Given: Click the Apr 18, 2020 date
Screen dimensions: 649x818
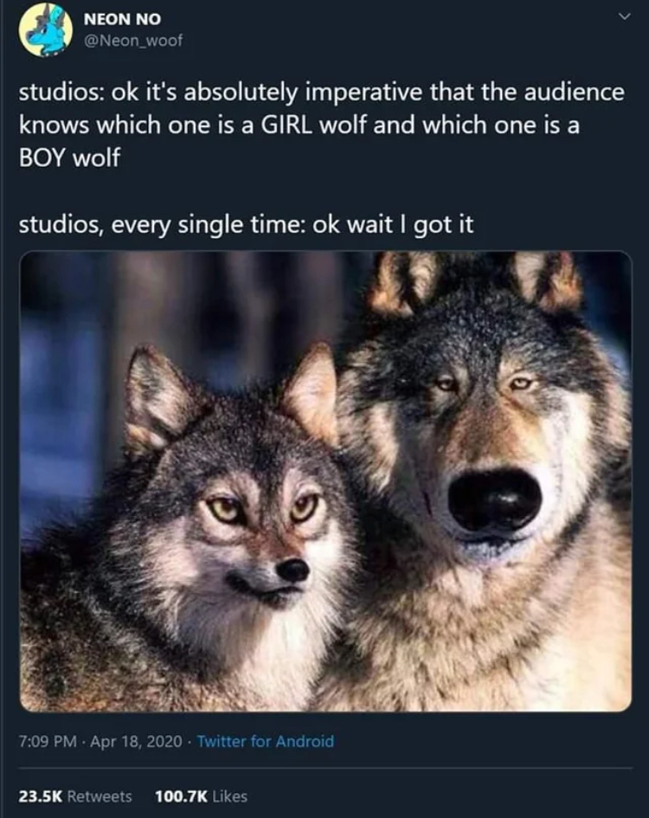Looking at the screenshot, I should coord(136,741).
